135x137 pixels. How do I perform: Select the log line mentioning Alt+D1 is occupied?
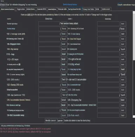26,129
